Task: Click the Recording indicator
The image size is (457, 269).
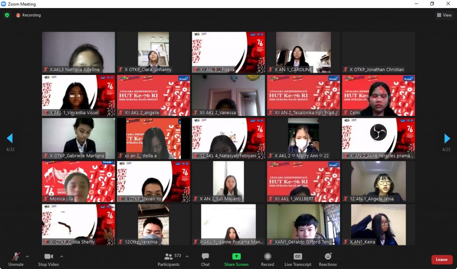Action: click(29, 15)
